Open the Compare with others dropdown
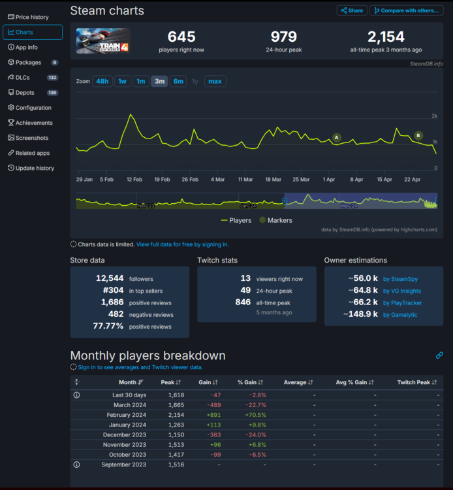This screenshot has height=490, width=453. pyautogui.click(x=405, y=10)
